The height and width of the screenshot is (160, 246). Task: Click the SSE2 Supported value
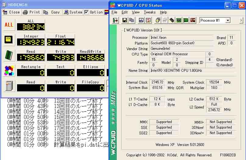[164, 133]
